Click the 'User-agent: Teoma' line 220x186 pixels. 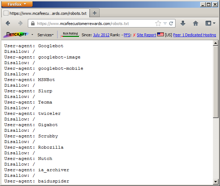click(x=28, y=102)
